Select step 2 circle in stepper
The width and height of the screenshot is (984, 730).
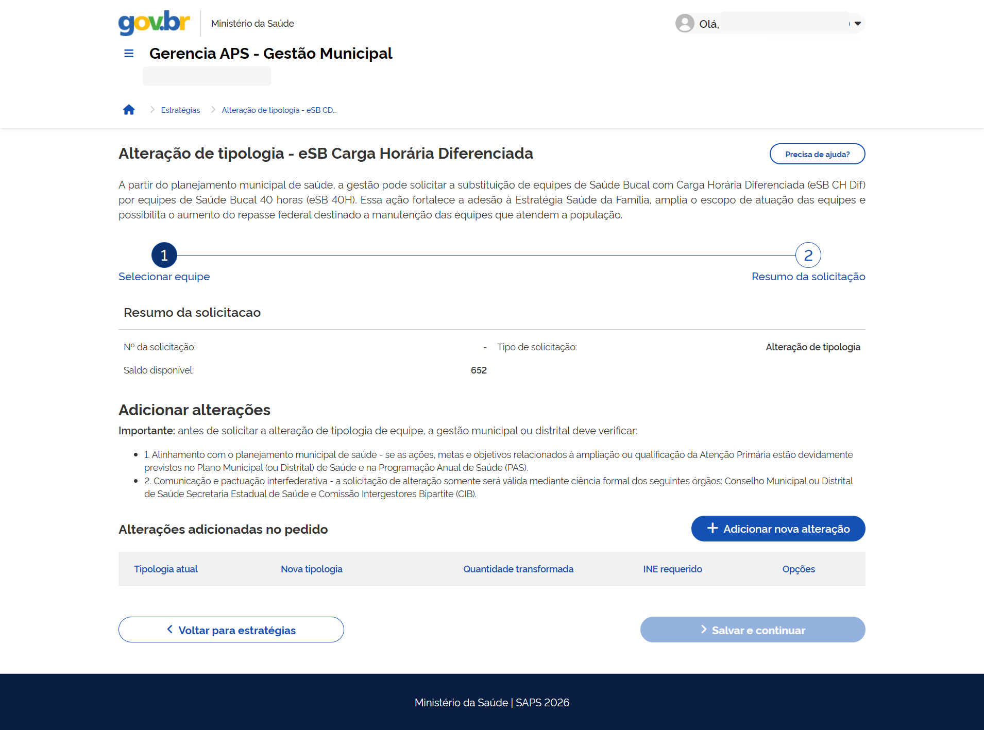pos(808,255)
